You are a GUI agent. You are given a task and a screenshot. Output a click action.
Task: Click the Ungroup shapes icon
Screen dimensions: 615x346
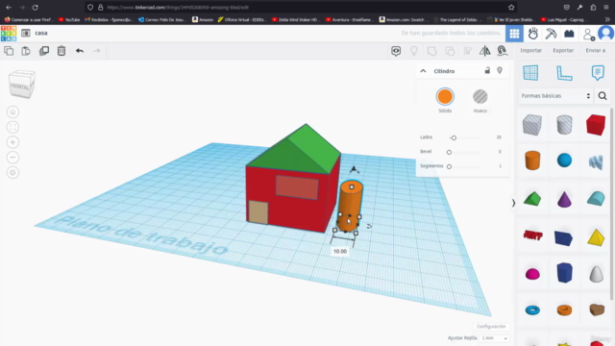[x=450, y=51]
